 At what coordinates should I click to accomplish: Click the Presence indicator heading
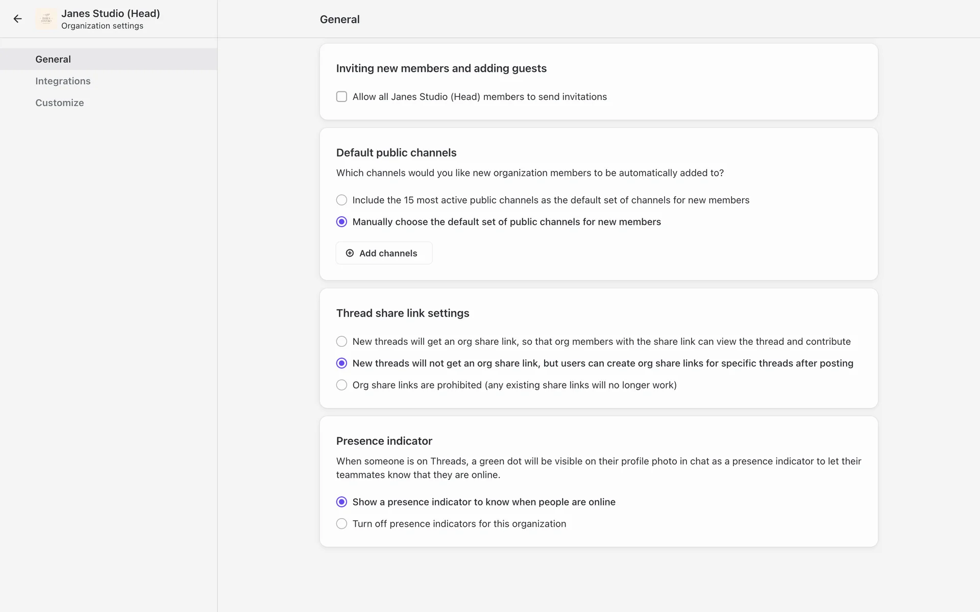(x=384, y=441)
